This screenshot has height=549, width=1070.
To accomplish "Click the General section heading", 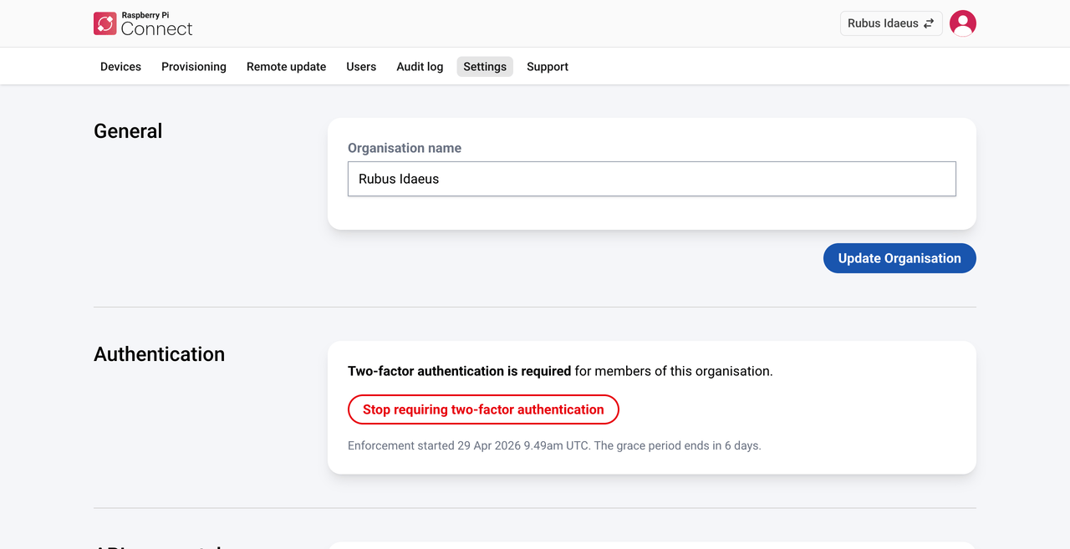I will [x=128, y=131].
